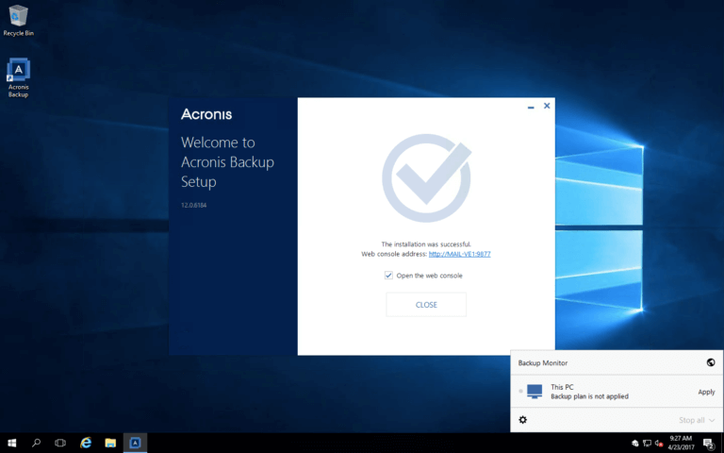Image resolution: width=724 pixels, height=453 pixels.
Task: Click the 'This PC' label in Backup Monitor
Action: pos(562,387)
